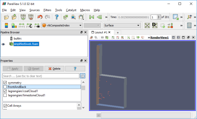This screenshot has width=197, height=119.
Task: Click the Disconnect from server icon
Action: pyautogui.click(x=31, y=17)
